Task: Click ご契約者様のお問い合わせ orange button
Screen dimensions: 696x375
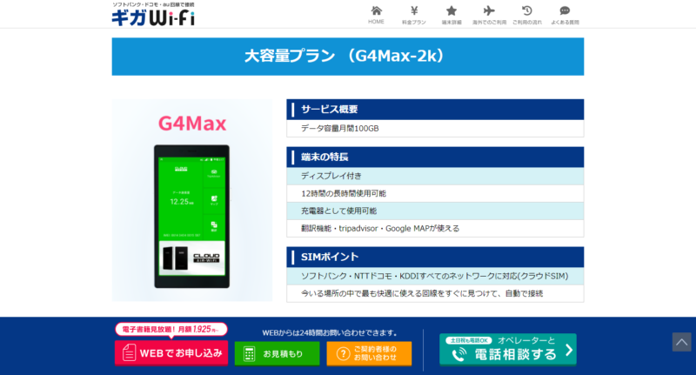Action: (x=369, y=354)
